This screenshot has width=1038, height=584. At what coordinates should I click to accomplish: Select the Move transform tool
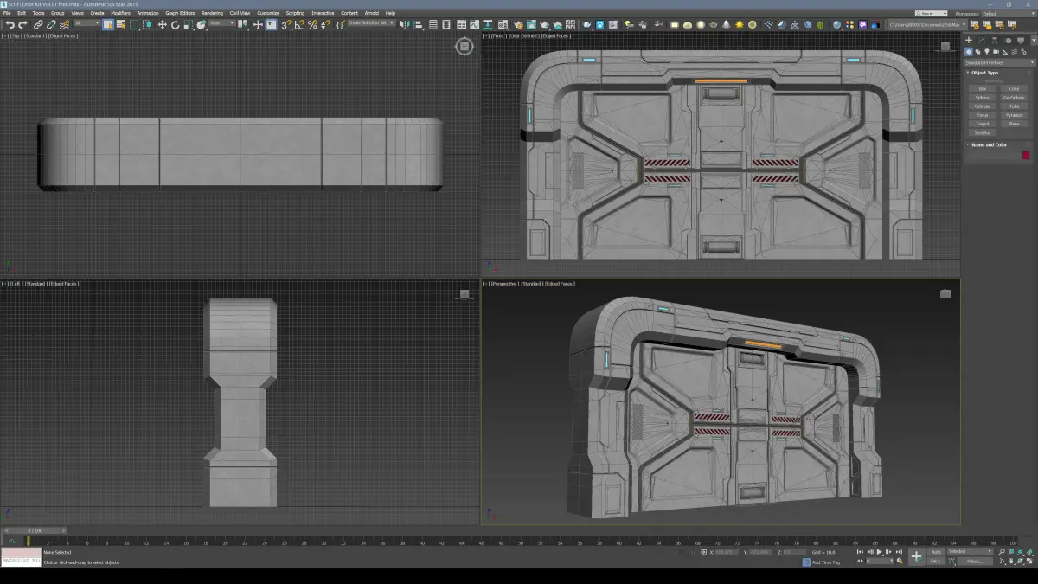click(x=162, y=25)
